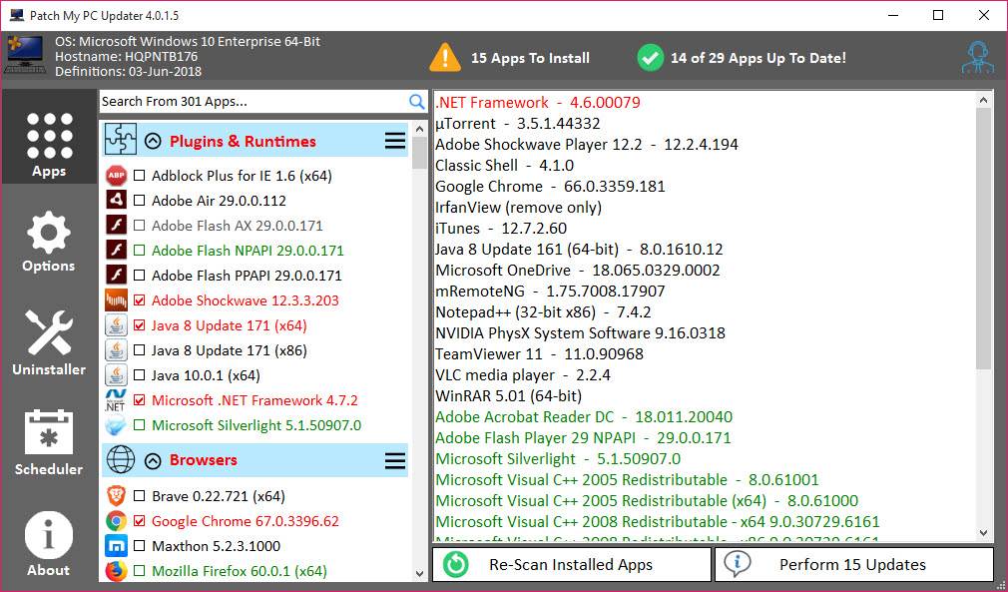Click the Brave browser lion icon
This screenshot has width=1008, height=592.
117,495
